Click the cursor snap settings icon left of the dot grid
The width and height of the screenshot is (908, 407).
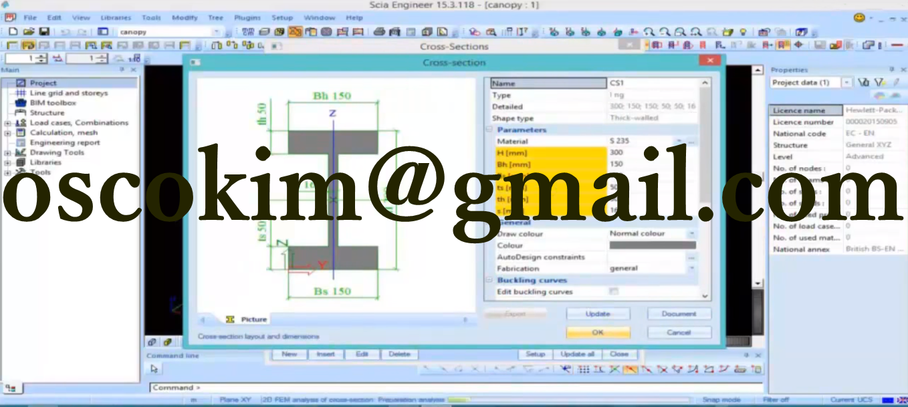[x=567, y=369]
